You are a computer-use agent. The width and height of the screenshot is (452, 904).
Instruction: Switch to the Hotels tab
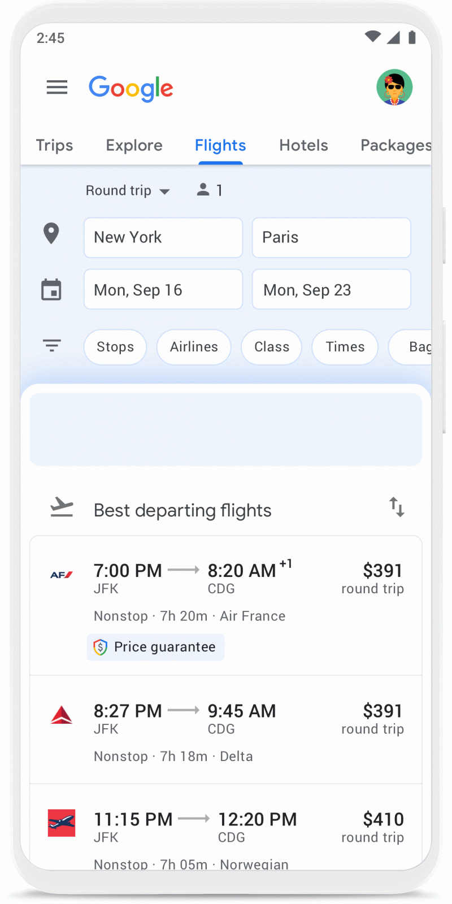point(303,146)
